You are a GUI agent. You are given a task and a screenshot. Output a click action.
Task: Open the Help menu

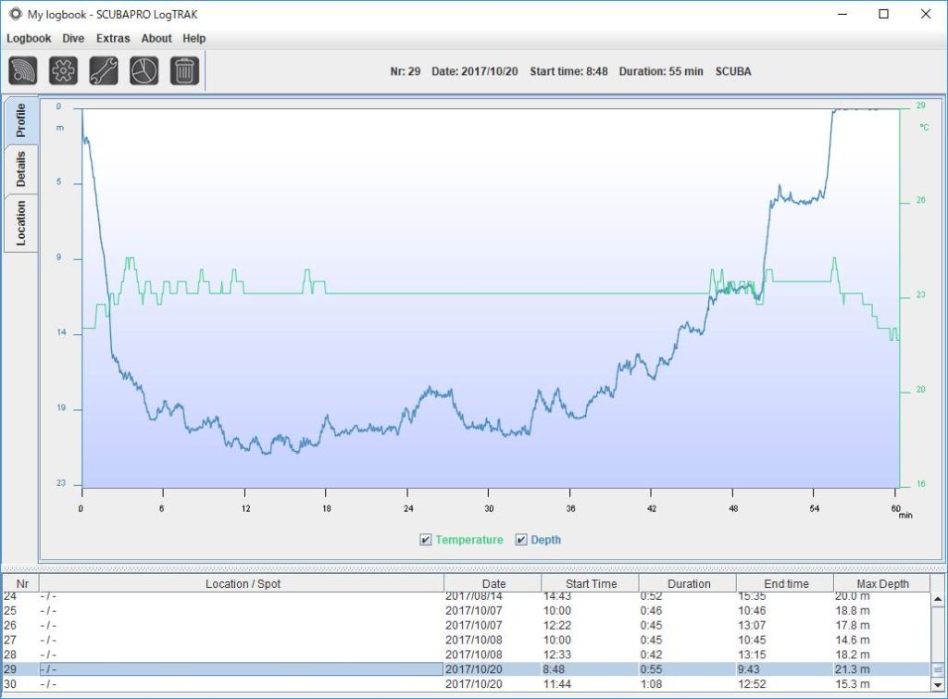(194, 39)
